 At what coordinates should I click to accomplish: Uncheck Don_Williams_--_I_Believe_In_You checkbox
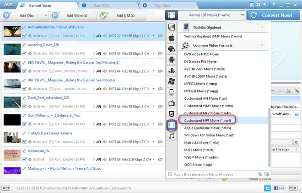coord(24,124)
